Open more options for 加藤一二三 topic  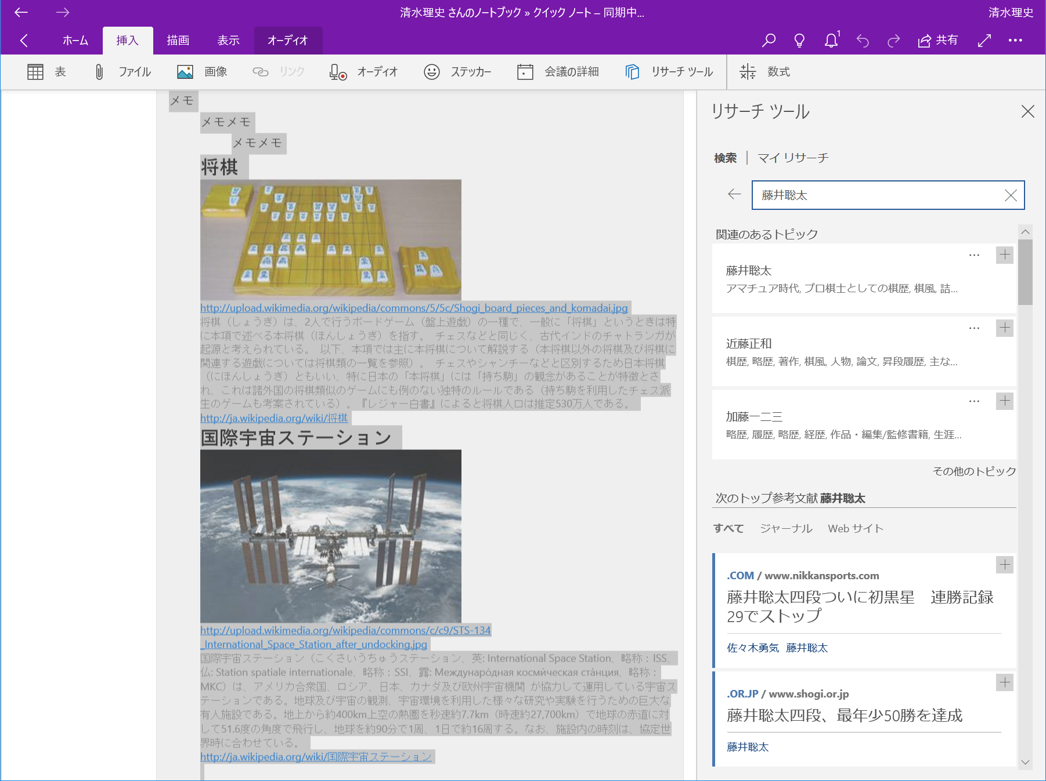tap(973, 400)
